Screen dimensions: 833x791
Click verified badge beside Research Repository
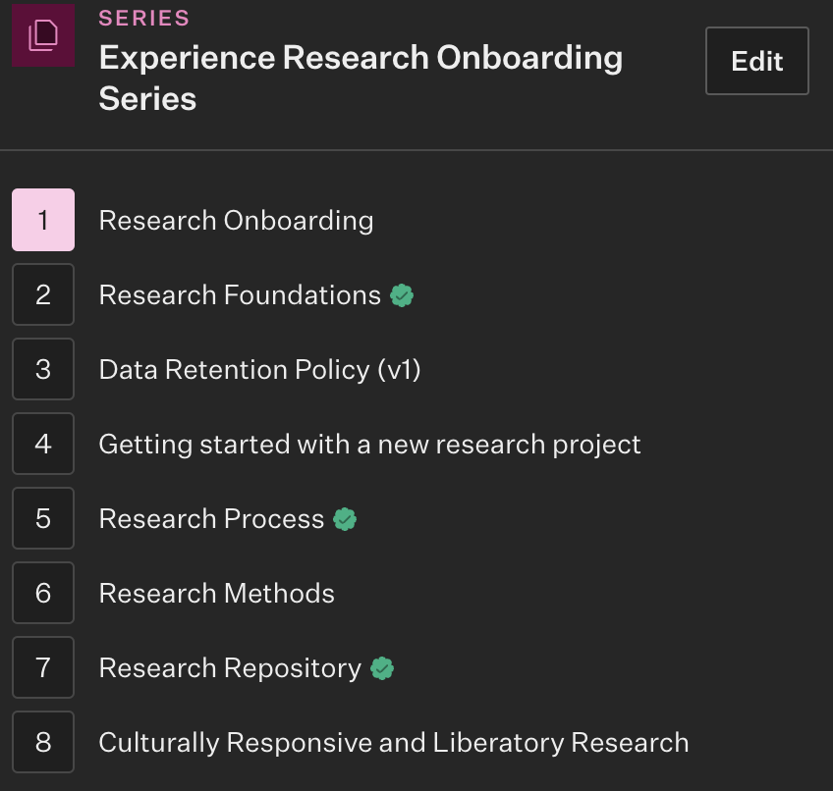382,668
